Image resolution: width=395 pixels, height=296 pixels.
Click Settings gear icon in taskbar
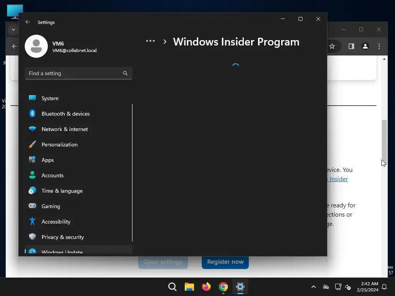[240, 287]
